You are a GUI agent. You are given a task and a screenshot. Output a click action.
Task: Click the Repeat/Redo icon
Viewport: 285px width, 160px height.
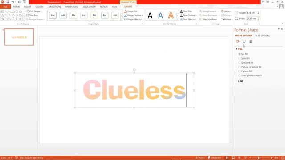tap(19, 2)
